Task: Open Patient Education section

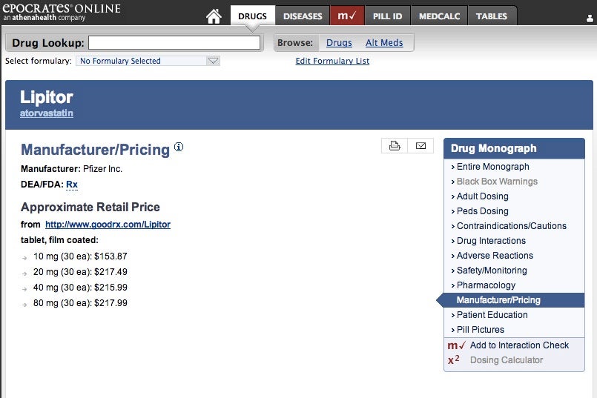Action: point(492,315)
